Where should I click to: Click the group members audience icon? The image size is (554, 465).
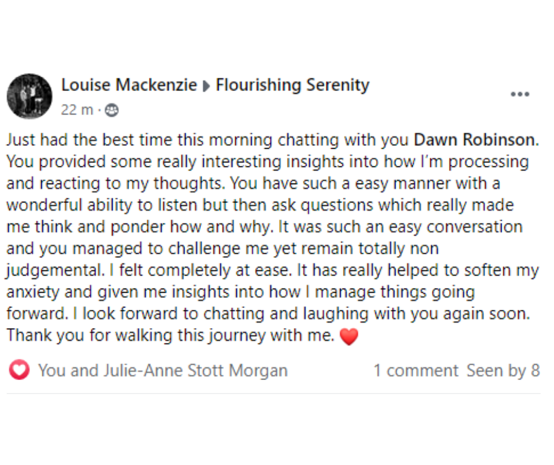pyautogui.click(x=111, y=110)
